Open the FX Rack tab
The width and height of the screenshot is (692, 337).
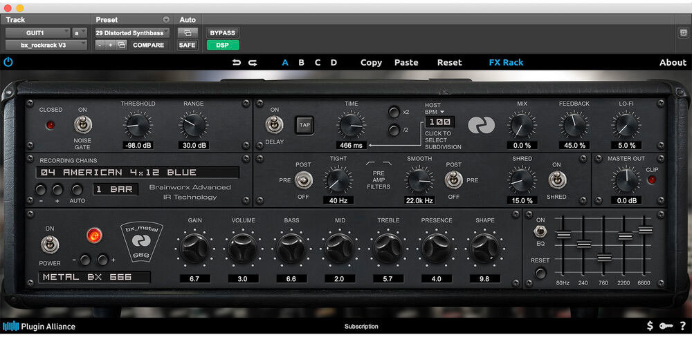point(506,62)
